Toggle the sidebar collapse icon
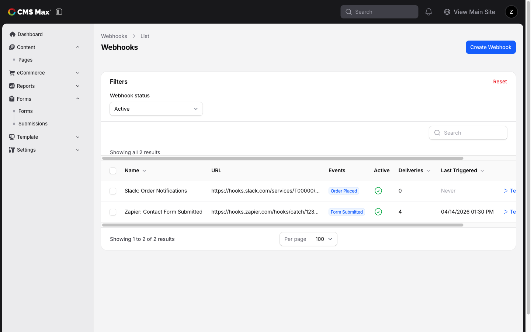The image size is (531, 332). click(x=59, y=12)
